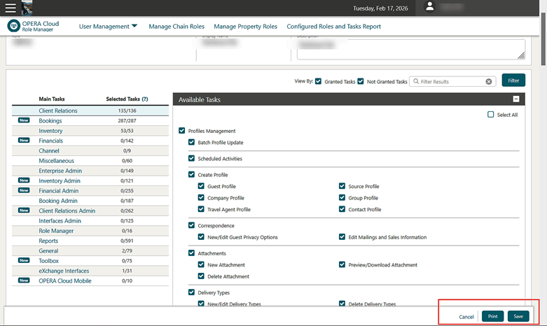Click the property thumbnail in top bar
Viewport: 547px width, 326px height.
click(x=27, y=8)
